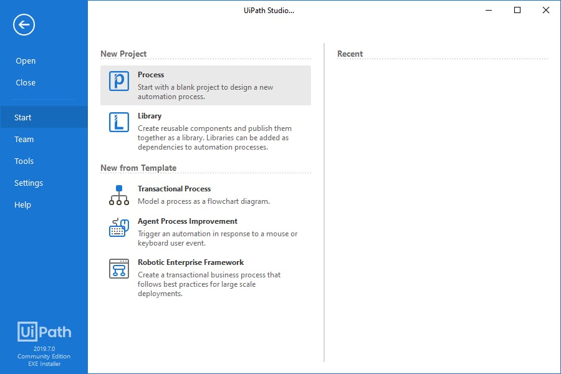Select the Transactional Process flowchart icon
Viewport: 561px width, 374px height.
pos(119,195)
